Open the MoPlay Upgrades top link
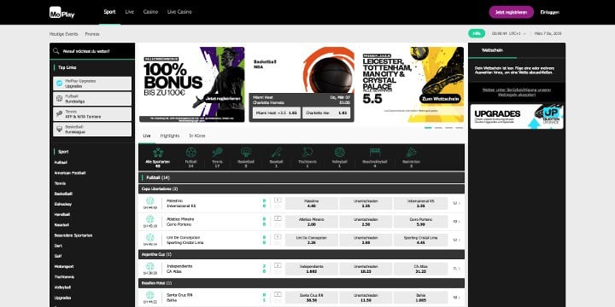 (x=92, y=84)
